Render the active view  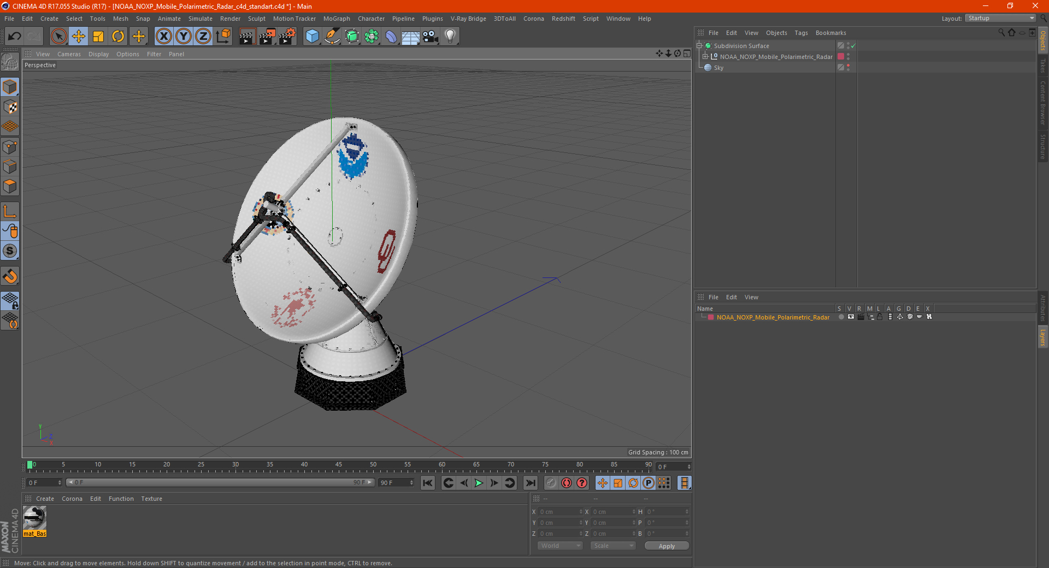(247, 37)
